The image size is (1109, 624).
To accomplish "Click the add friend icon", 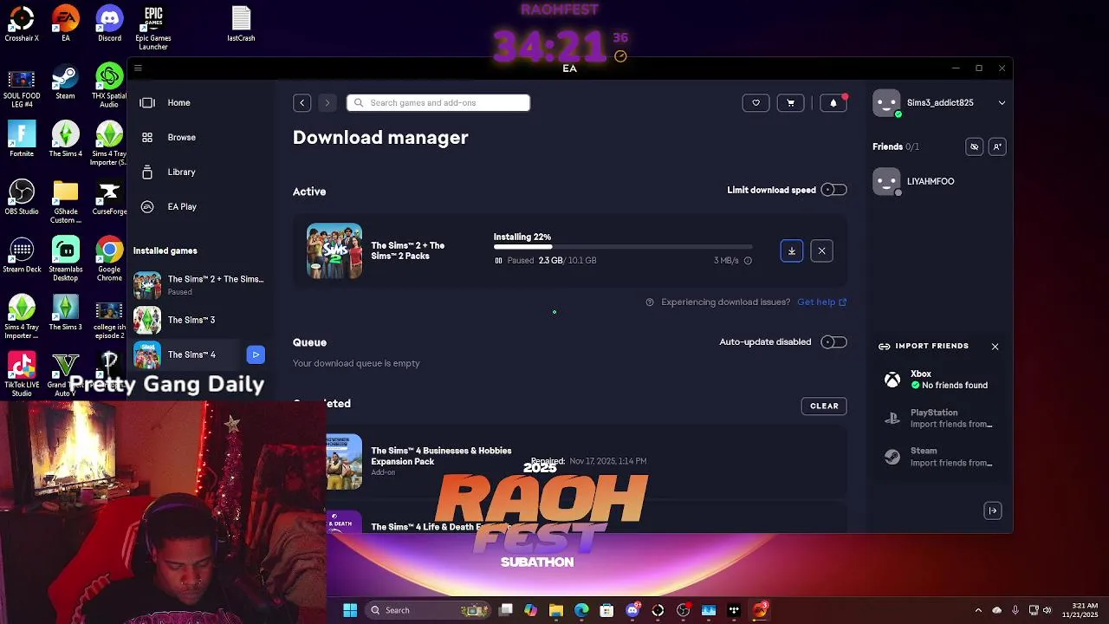I will point(997,146).
